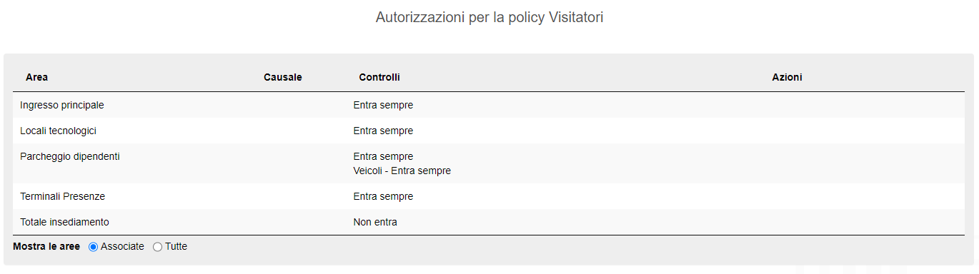Image resolution: width=979 pixels, height=274 pixels.
Task: Click the Mostra le aree label
Action: pyautogui.click(x=46, y=247)
